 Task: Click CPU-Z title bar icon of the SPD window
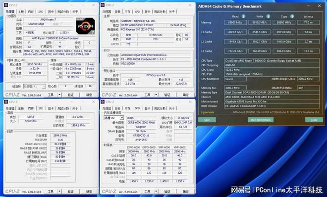[x=103, y=102]
